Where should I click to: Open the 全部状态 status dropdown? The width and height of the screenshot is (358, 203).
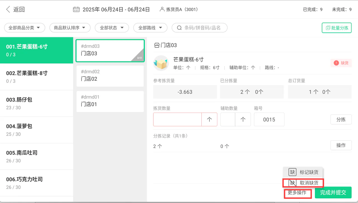point(112,28)
